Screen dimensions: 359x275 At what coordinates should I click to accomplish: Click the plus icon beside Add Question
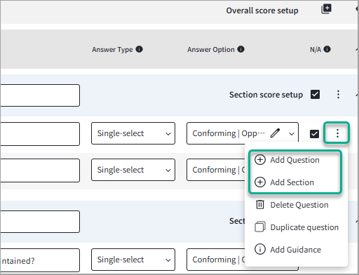[x=260, y=160]
